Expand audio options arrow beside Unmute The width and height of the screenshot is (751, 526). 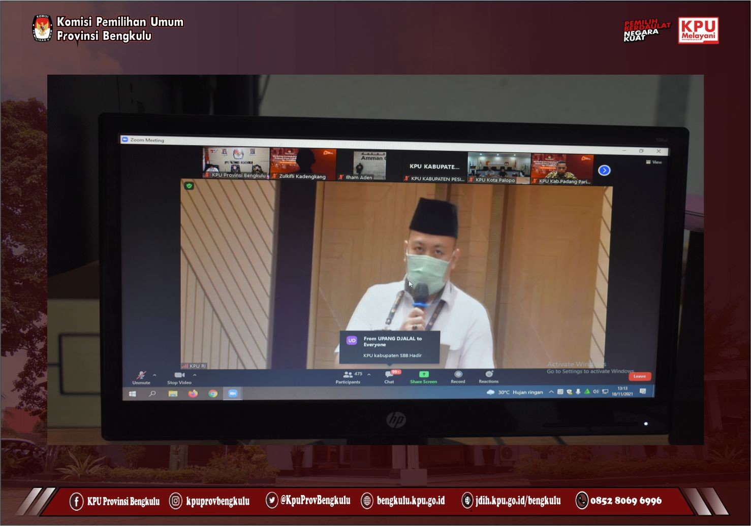pyautogui.click(x=154, y=375)
